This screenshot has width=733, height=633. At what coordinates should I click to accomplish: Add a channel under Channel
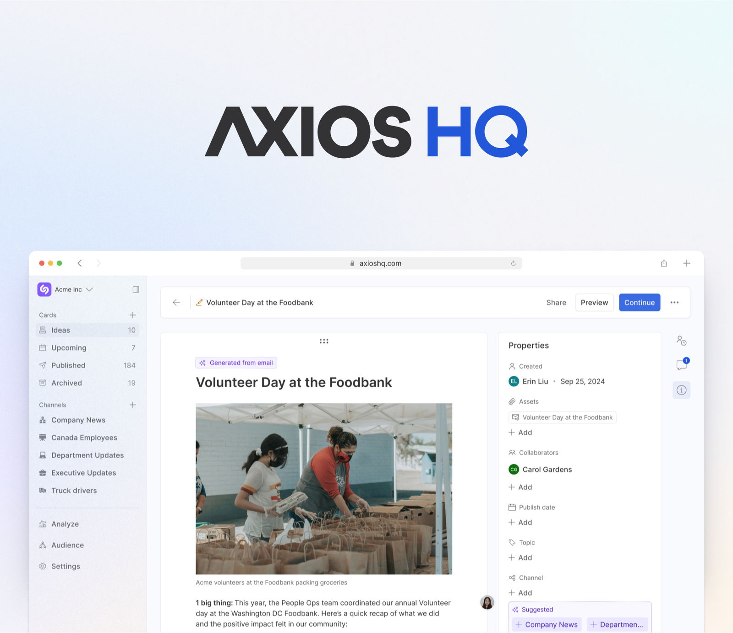pyautogui.click(x=520, y=593)
